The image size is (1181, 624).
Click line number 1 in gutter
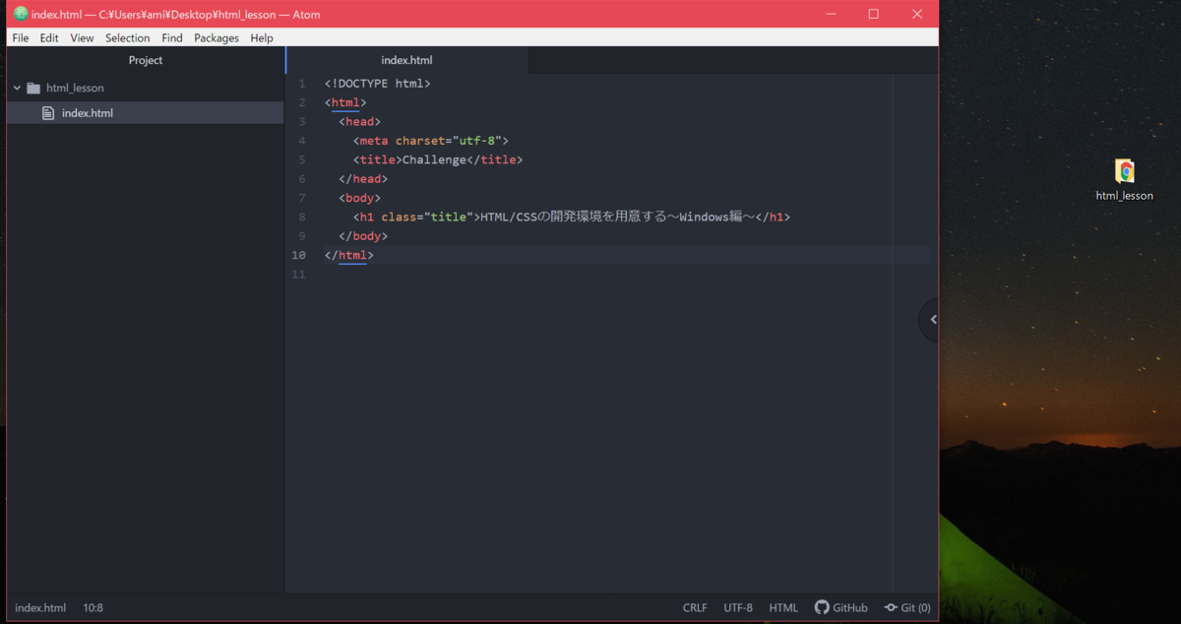click(301, 84)
